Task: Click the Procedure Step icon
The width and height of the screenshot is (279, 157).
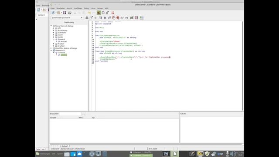Action: pyautogui.click(x=101, y=18)
